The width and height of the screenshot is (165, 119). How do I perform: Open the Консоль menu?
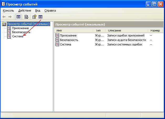click(8, 11)
